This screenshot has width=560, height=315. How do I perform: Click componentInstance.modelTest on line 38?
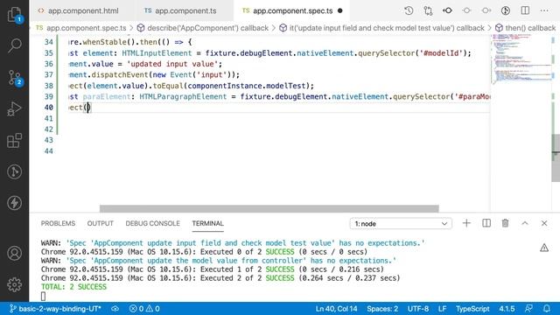(x=247, y=86)
